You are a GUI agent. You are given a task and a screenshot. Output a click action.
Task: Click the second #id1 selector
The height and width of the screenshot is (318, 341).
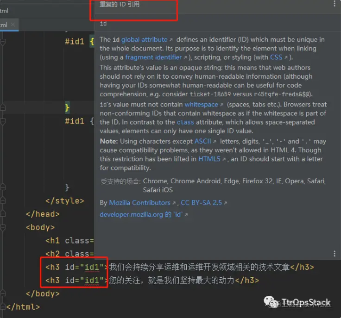click(75, 121)
